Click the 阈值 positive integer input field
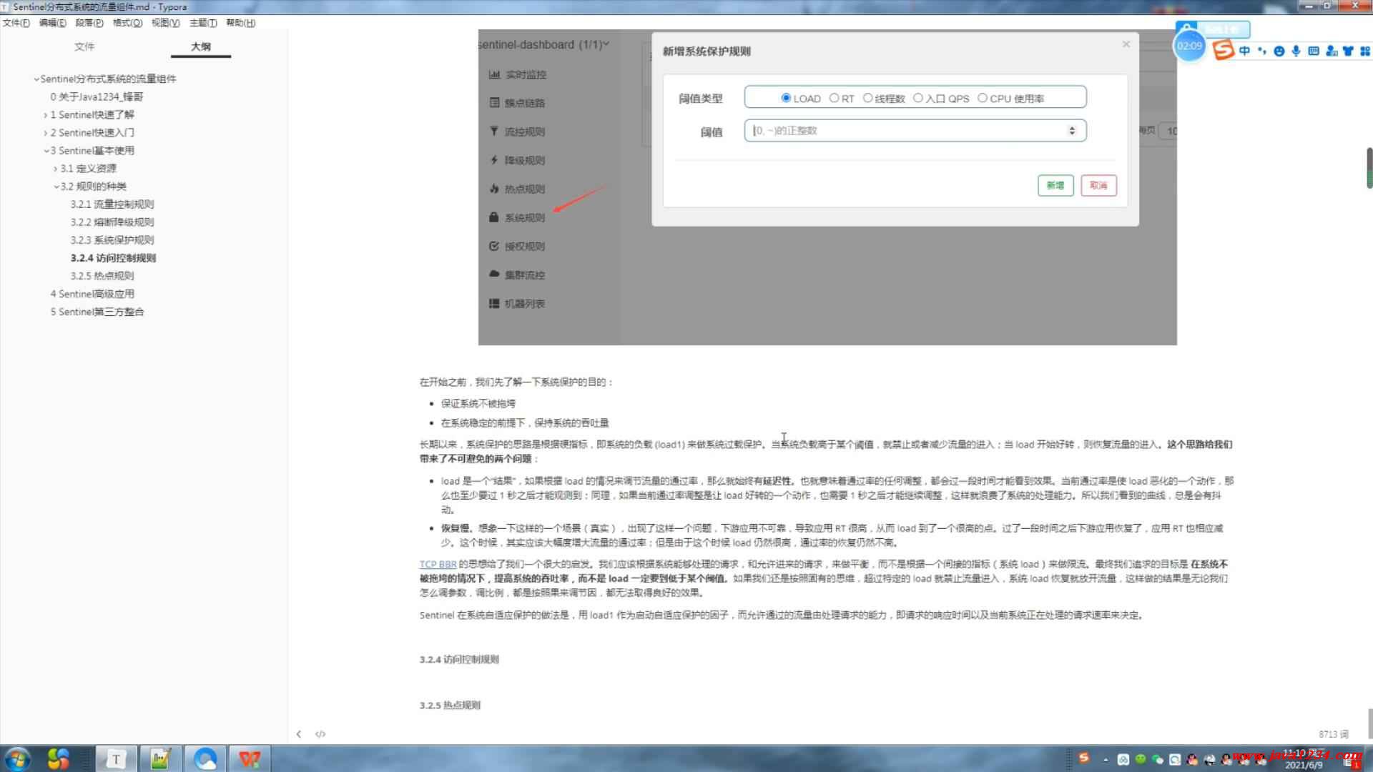Screen dimensions: 1373x772 tap(915, 131)
